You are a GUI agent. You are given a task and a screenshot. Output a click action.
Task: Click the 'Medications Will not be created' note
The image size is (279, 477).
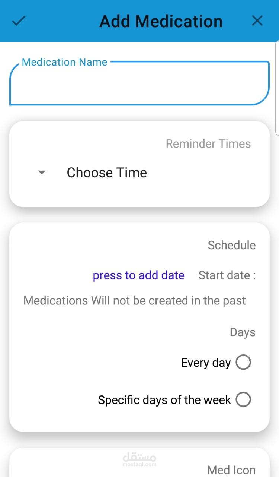[134, 300]
